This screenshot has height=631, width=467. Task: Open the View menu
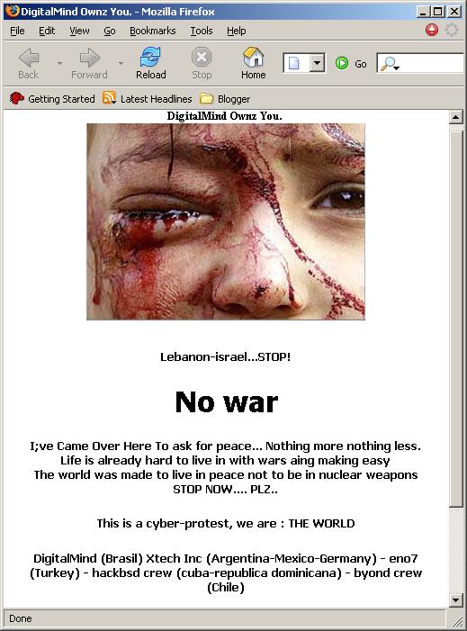pos(79,31)
